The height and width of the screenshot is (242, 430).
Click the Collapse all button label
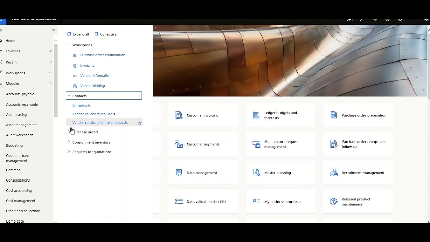(x=109, y=34)
